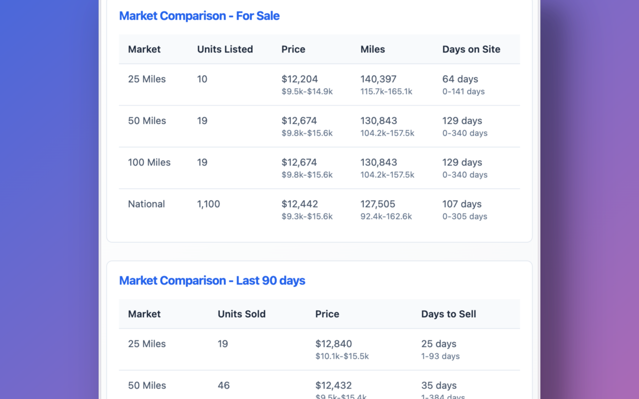Screen dimensions: 639x399
Task: Click the sold price range '$10.1k-$15.5k'
Action: (342, 357)
